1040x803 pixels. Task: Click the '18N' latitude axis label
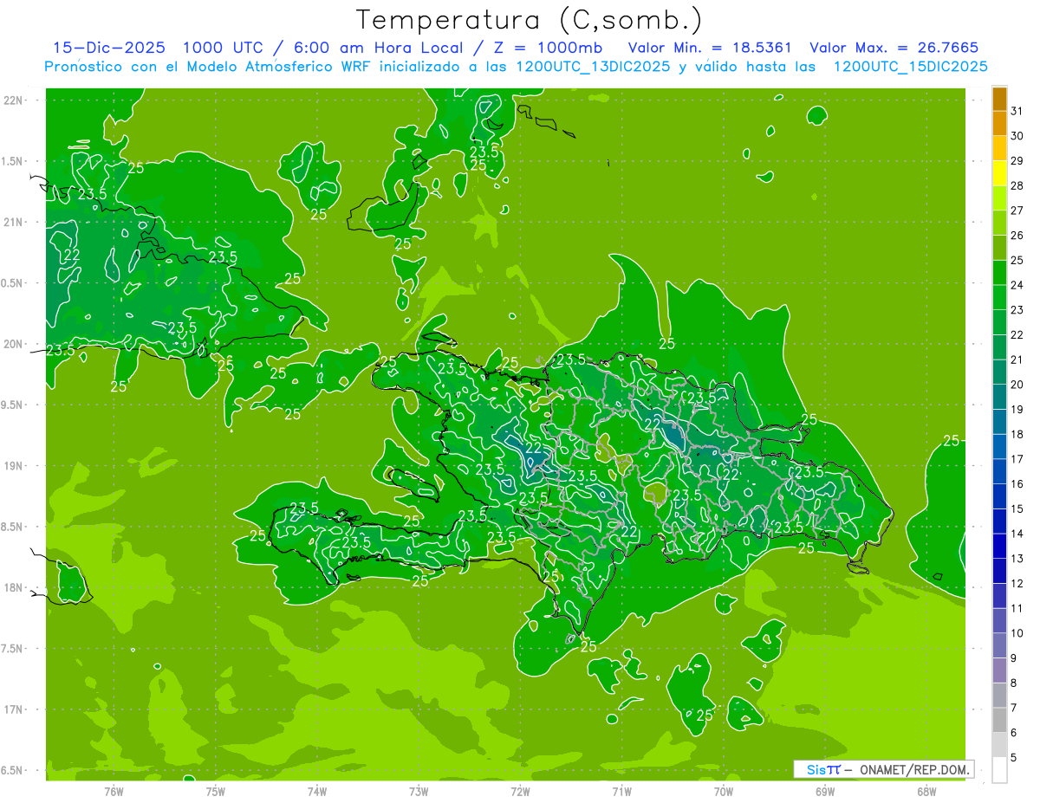pyautogui.click(x=14, y=587)
